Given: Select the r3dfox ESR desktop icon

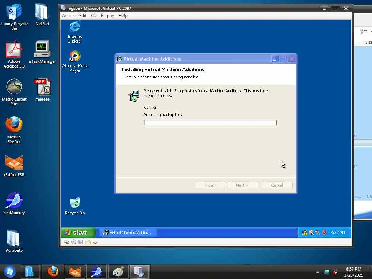Looking at the screenshot, I should point(14,166).
